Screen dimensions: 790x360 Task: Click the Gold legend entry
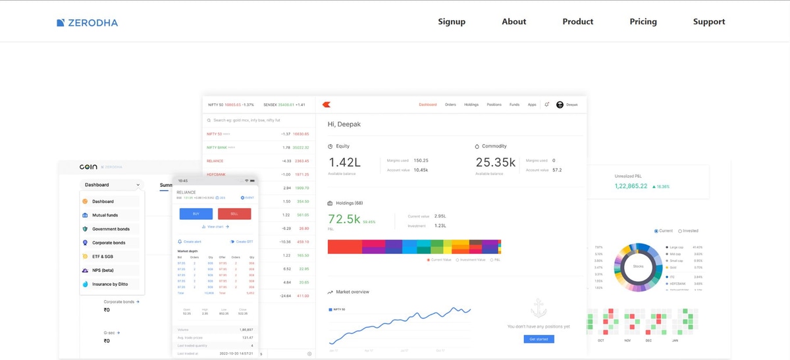[x=671, y=267]
